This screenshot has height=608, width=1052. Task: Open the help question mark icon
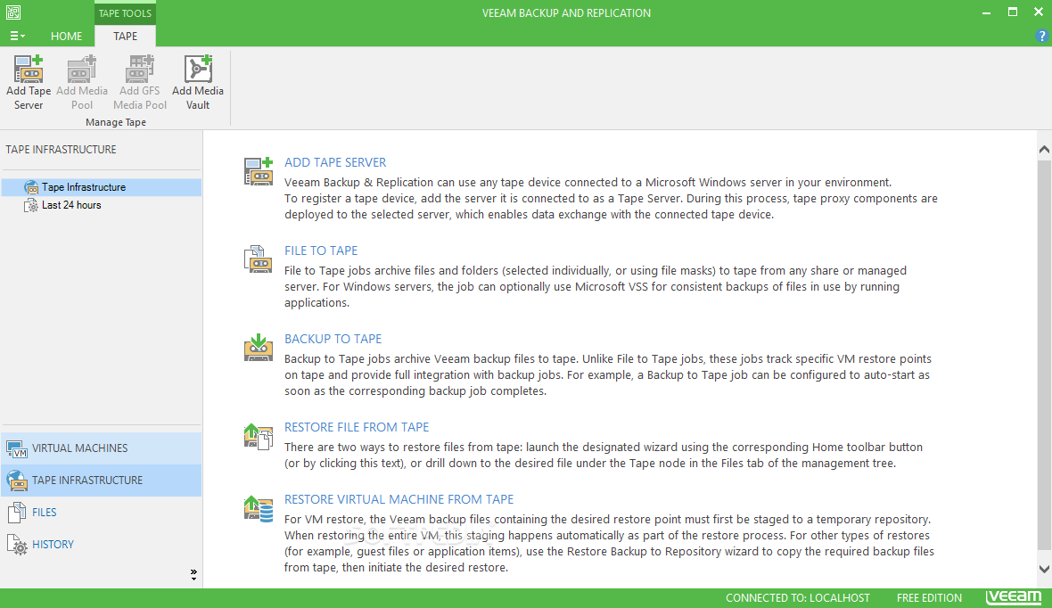click(1042, 37)
